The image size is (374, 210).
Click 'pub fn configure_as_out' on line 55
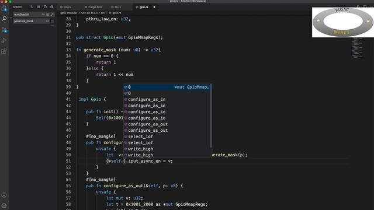click(x=115, y=186)
